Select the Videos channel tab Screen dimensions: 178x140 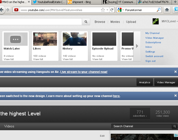[9, 126]
